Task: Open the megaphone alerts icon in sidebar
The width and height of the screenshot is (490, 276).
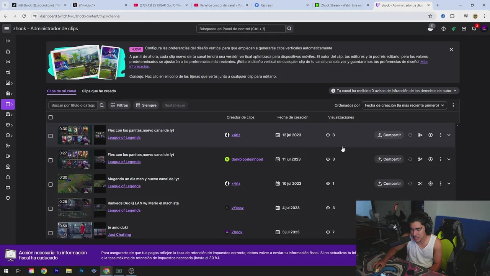Action: coord(8,72)
